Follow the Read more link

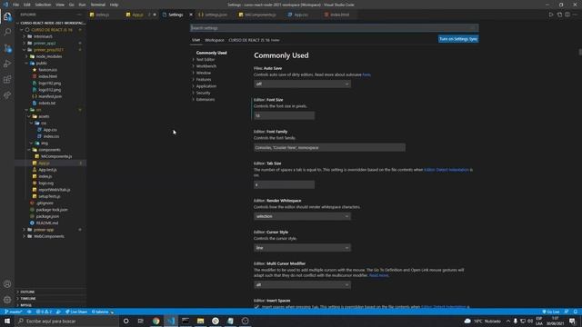(x=378, y=275)
